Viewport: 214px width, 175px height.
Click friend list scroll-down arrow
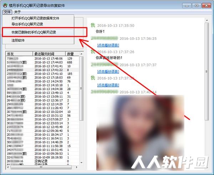coord(81,163)
